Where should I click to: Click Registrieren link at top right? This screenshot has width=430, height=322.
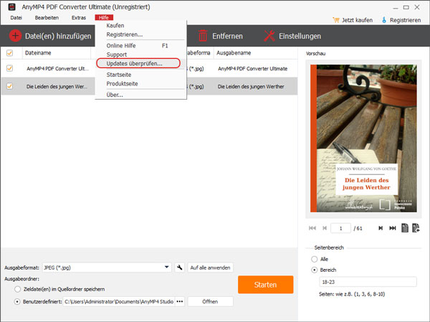(406, 20)
